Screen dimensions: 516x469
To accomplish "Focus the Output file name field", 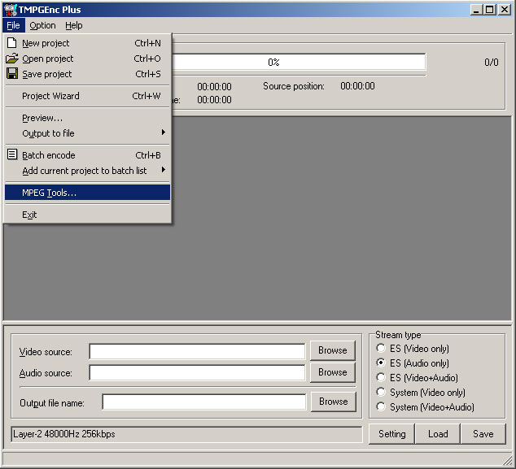I will tap(204, 402).
